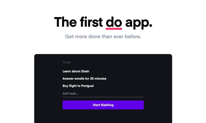The image size is (206, 123).
Task: Select the Answer emails for 30 minutes task
Action: (84, 79)
